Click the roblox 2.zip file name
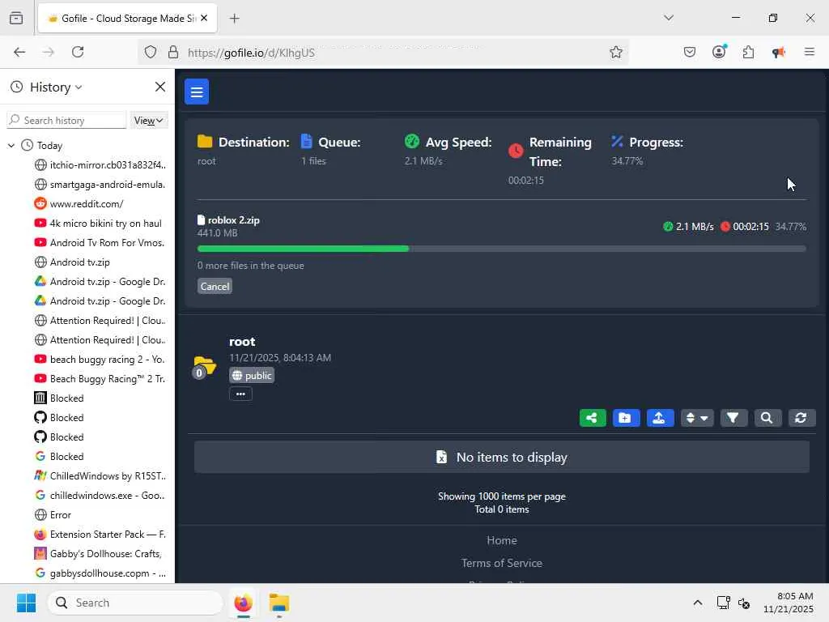The image size is (829, 622). [x=233, y=220]
